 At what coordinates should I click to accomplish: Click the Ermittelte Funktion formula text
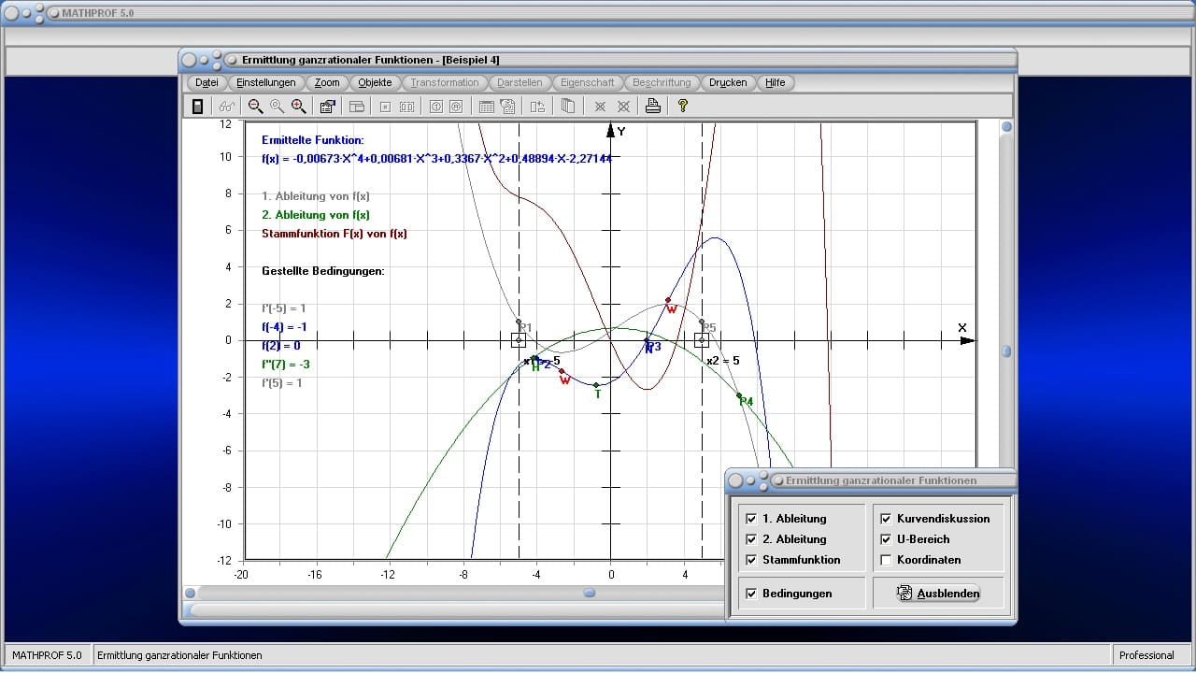(x=437, y=159)
